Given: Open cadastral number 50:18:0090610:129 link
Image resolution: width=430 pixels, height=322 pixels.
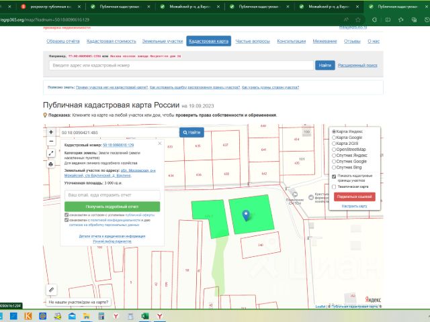Looking at the screenshot, I should [118, 145].
